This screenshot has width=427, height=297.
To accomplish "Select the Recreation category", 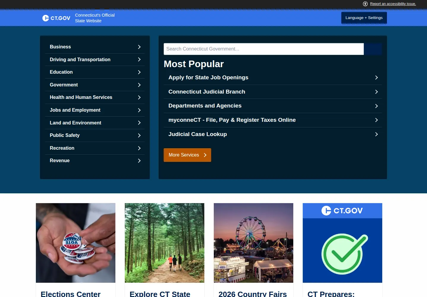I will tap(95, 148).
